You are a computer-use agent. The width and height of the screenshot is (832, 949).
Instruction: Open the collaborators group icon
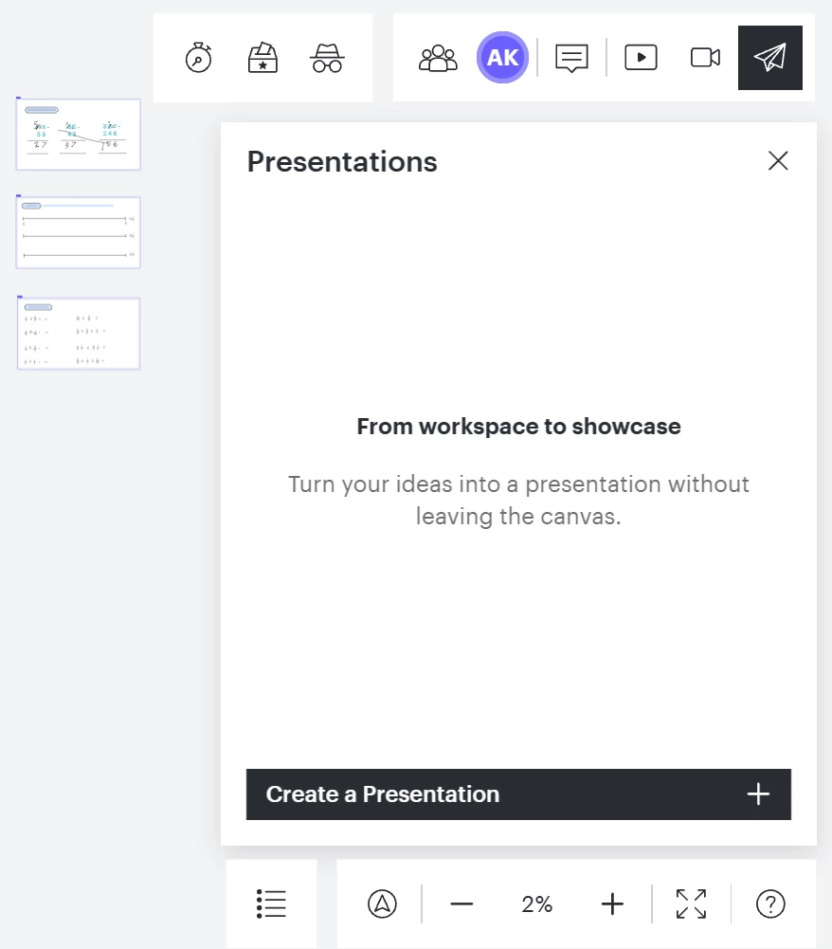(438, 58)
